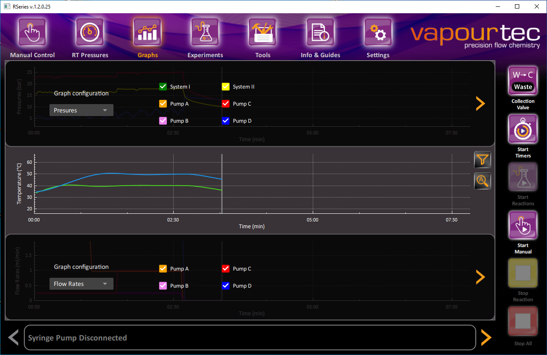Image resolution: width=547 pixels, height=355 pixels.
Task: Click the Start Reactions label
Action: click(523, 200)
